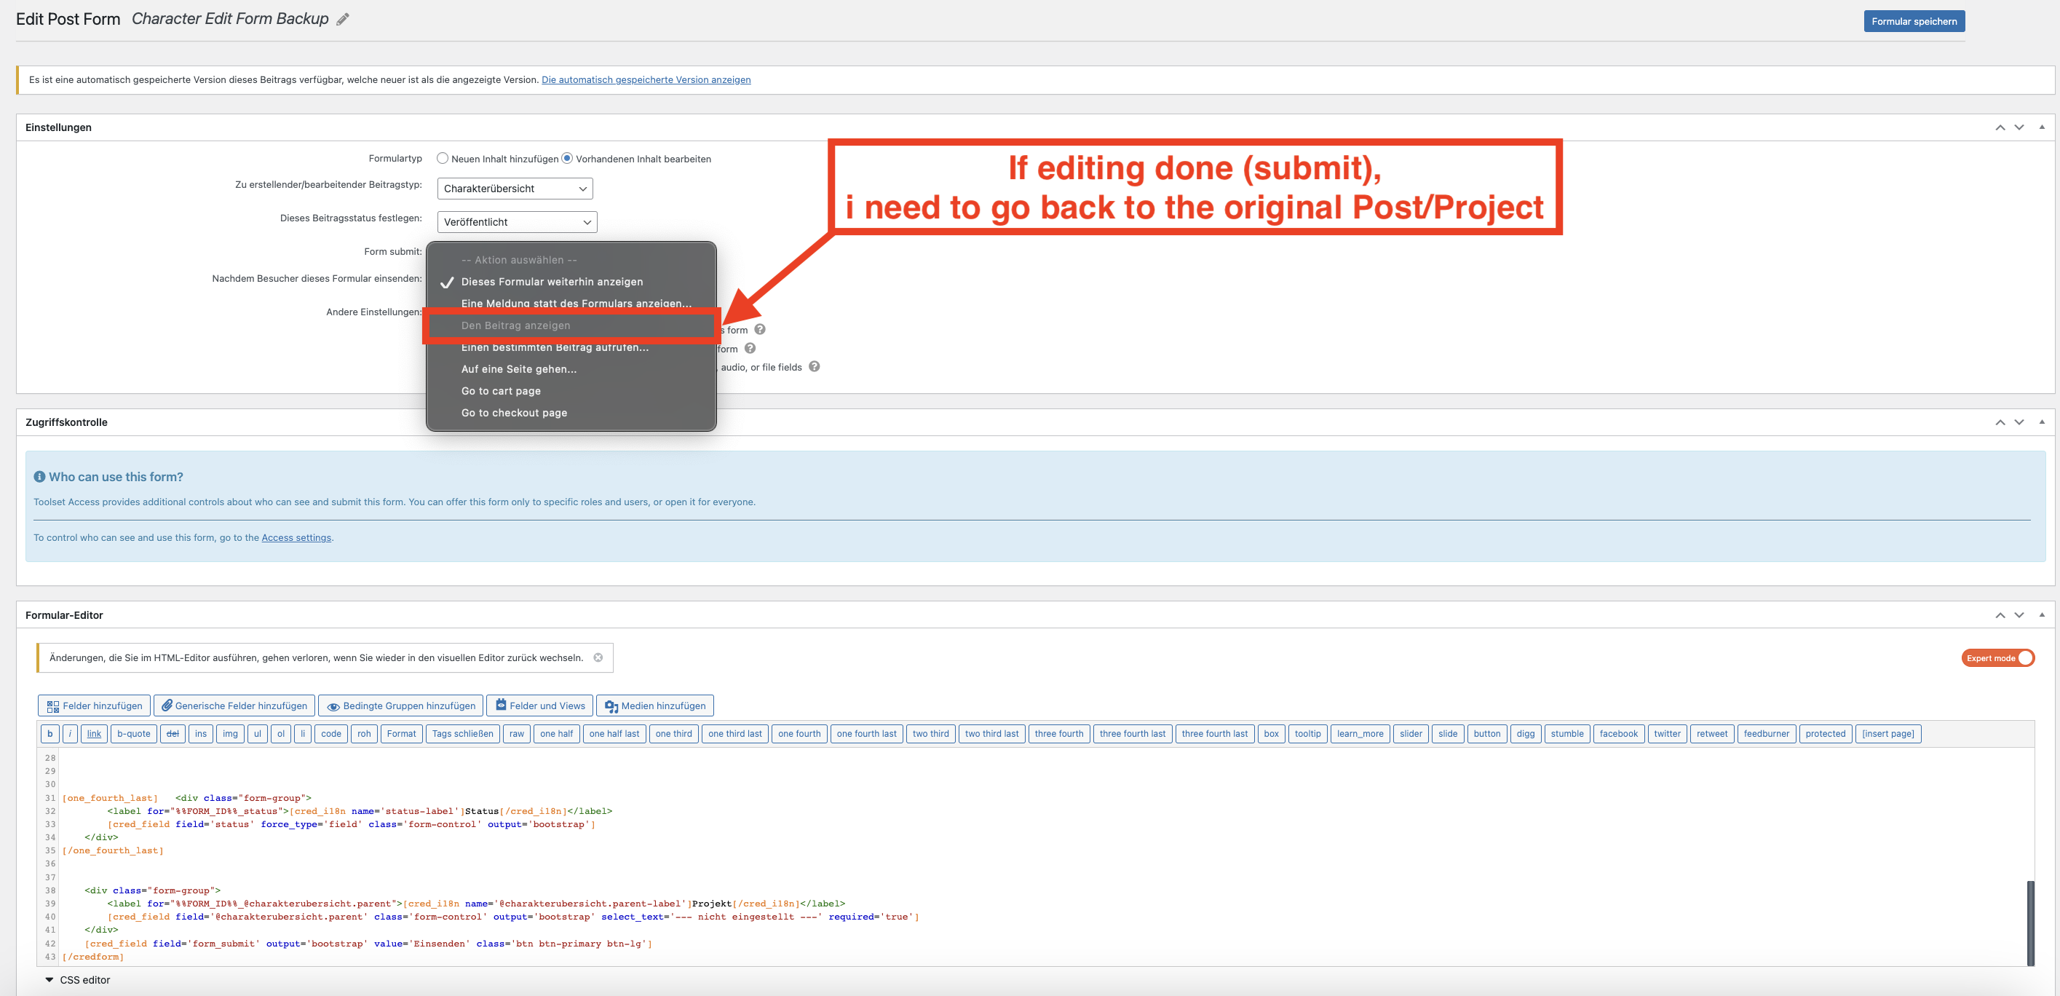Click info icon beside Who can use this form

coord(39,477)
